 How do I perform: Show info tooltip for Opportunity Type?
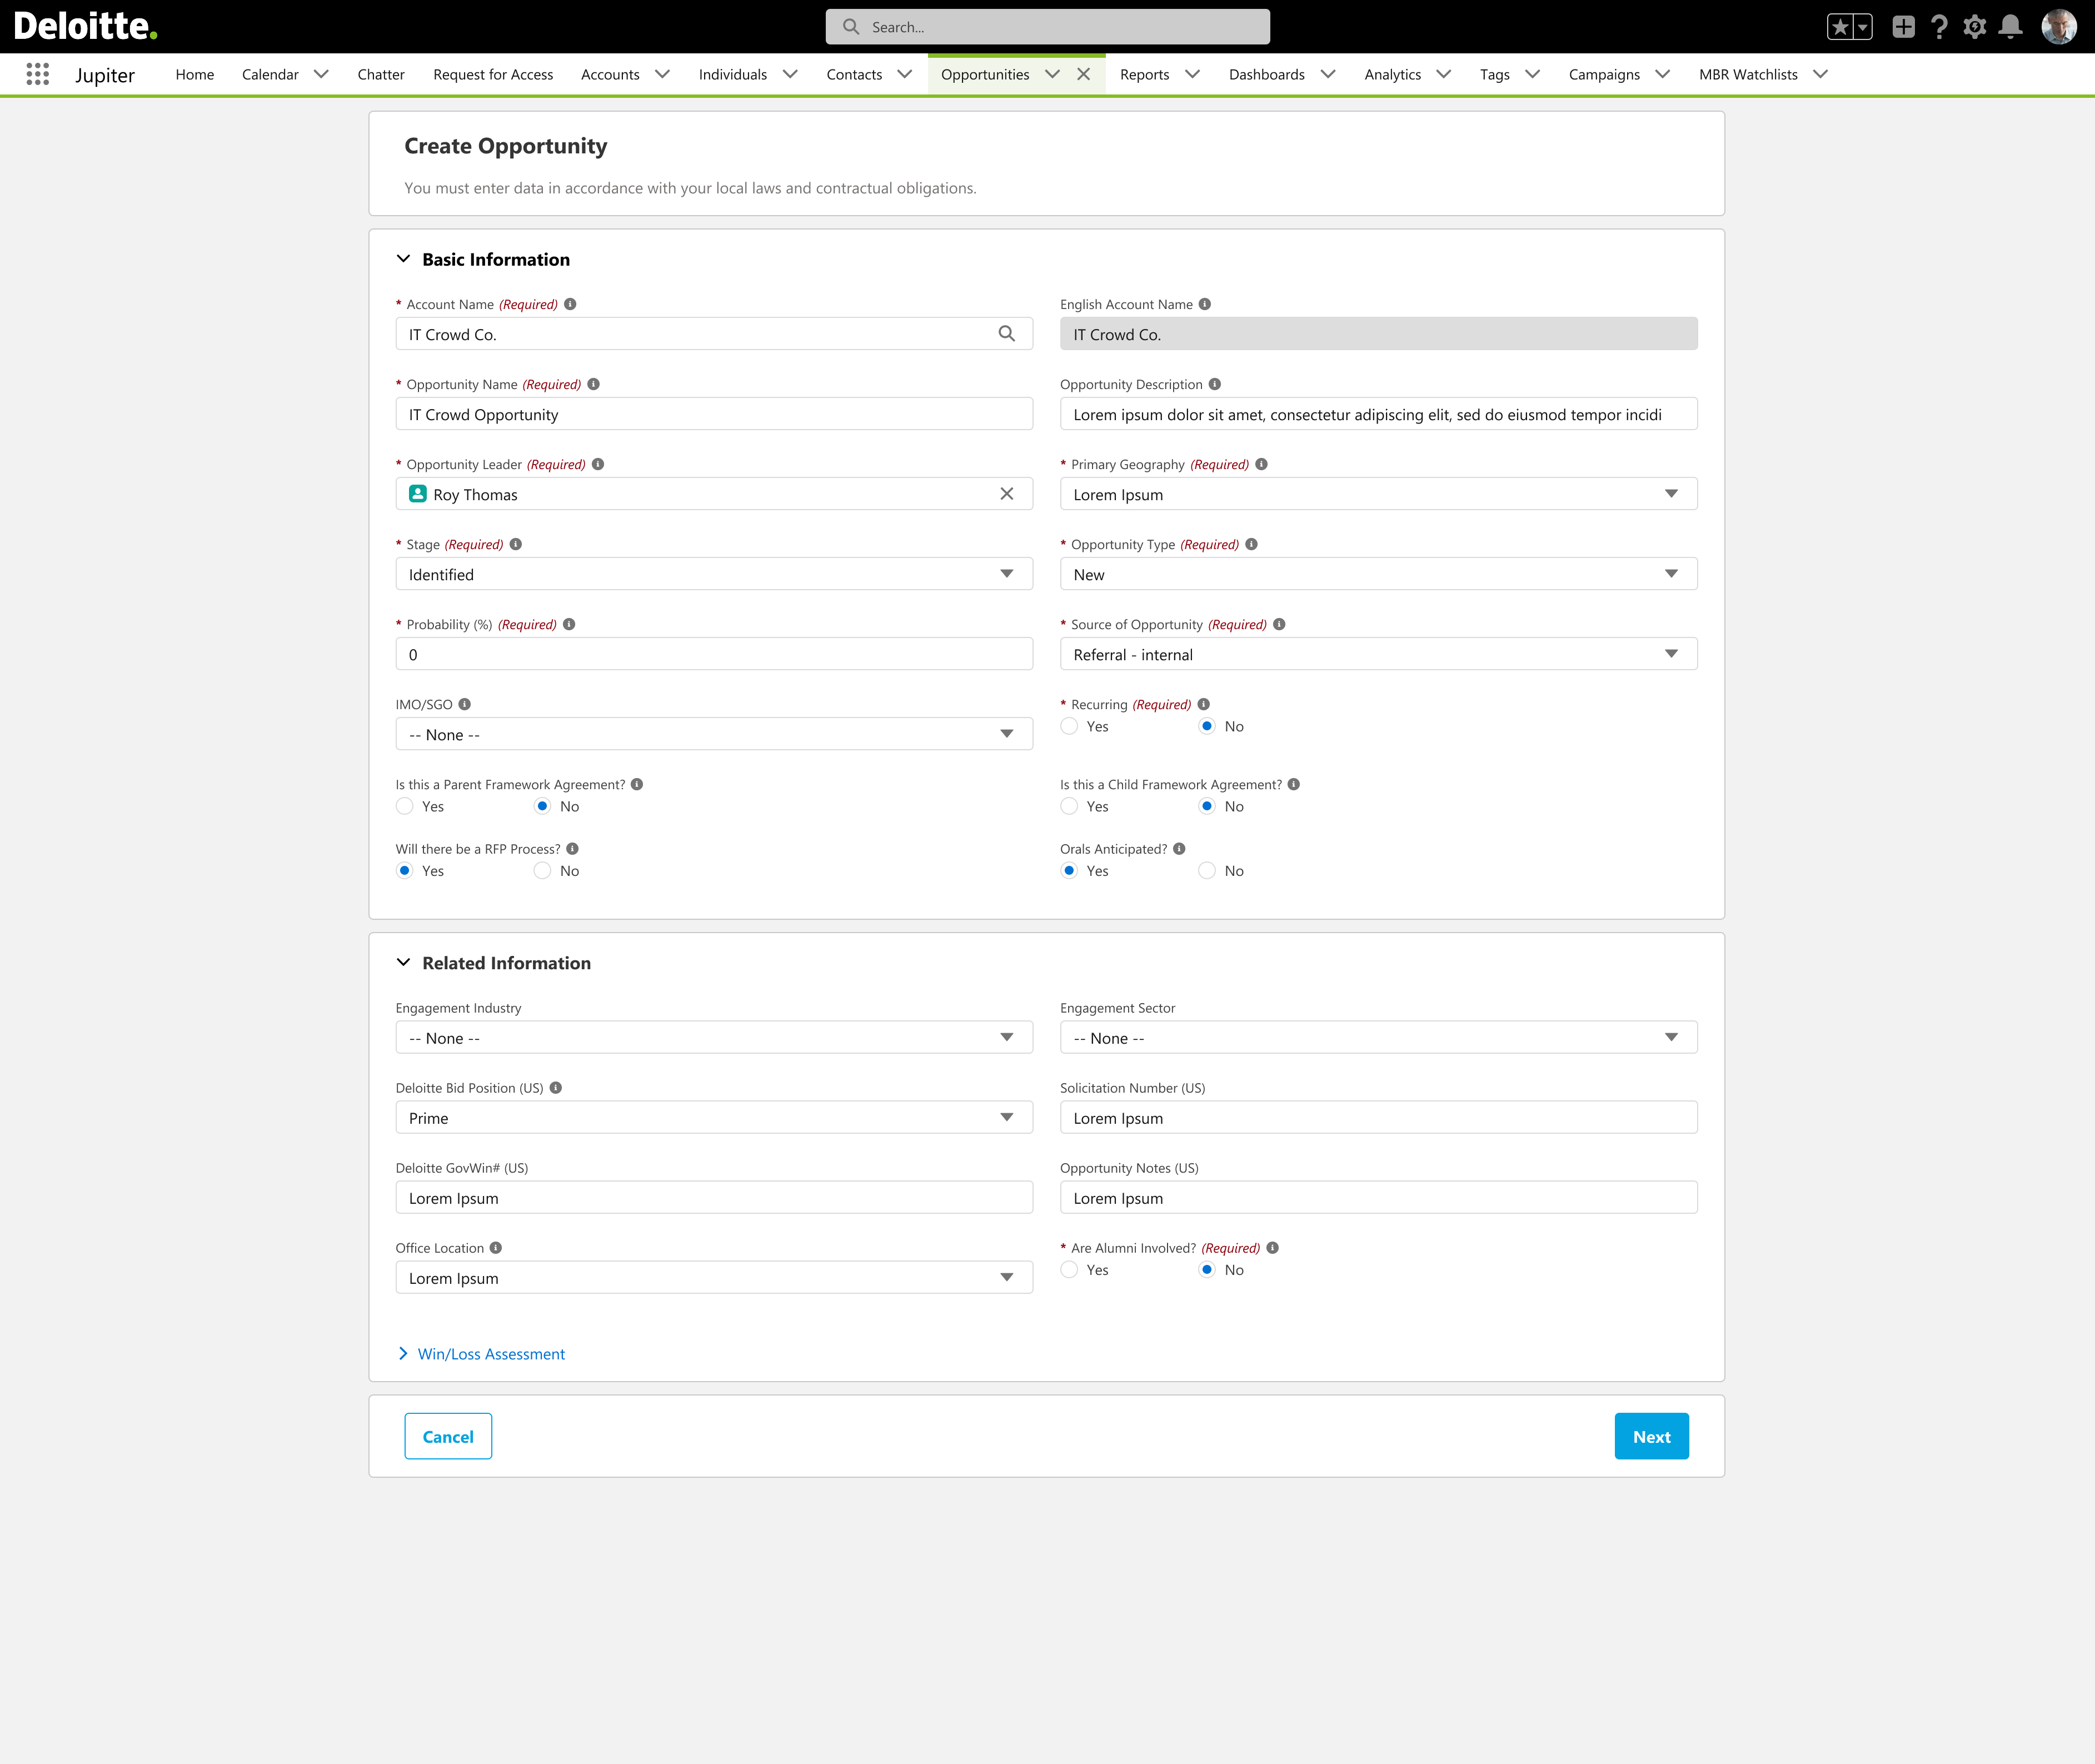[x=1251, y=544]
